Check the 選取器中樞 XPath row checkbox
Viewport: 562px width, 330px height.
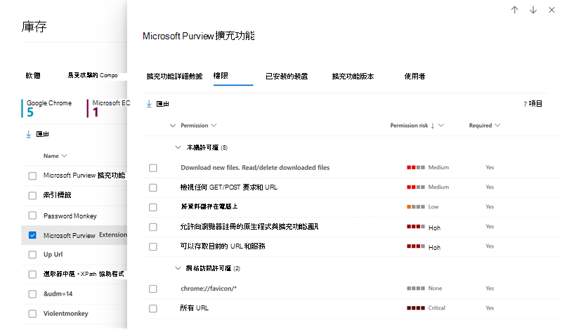click(x=32, y=274)
